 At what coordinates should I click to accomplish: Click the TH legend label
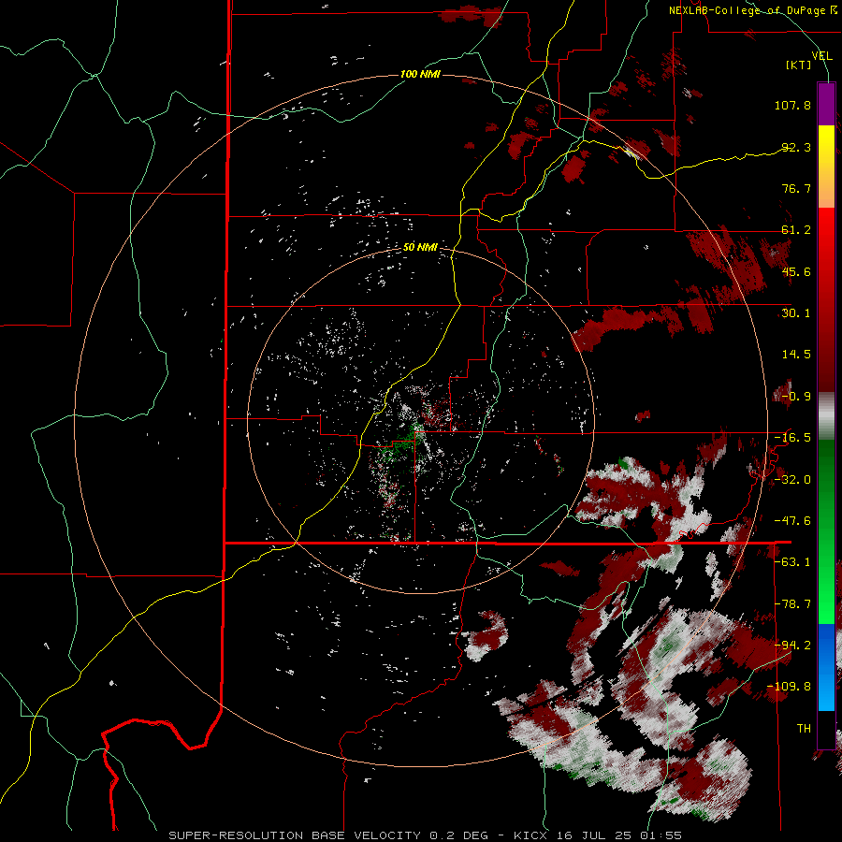[x=804, y=729]
